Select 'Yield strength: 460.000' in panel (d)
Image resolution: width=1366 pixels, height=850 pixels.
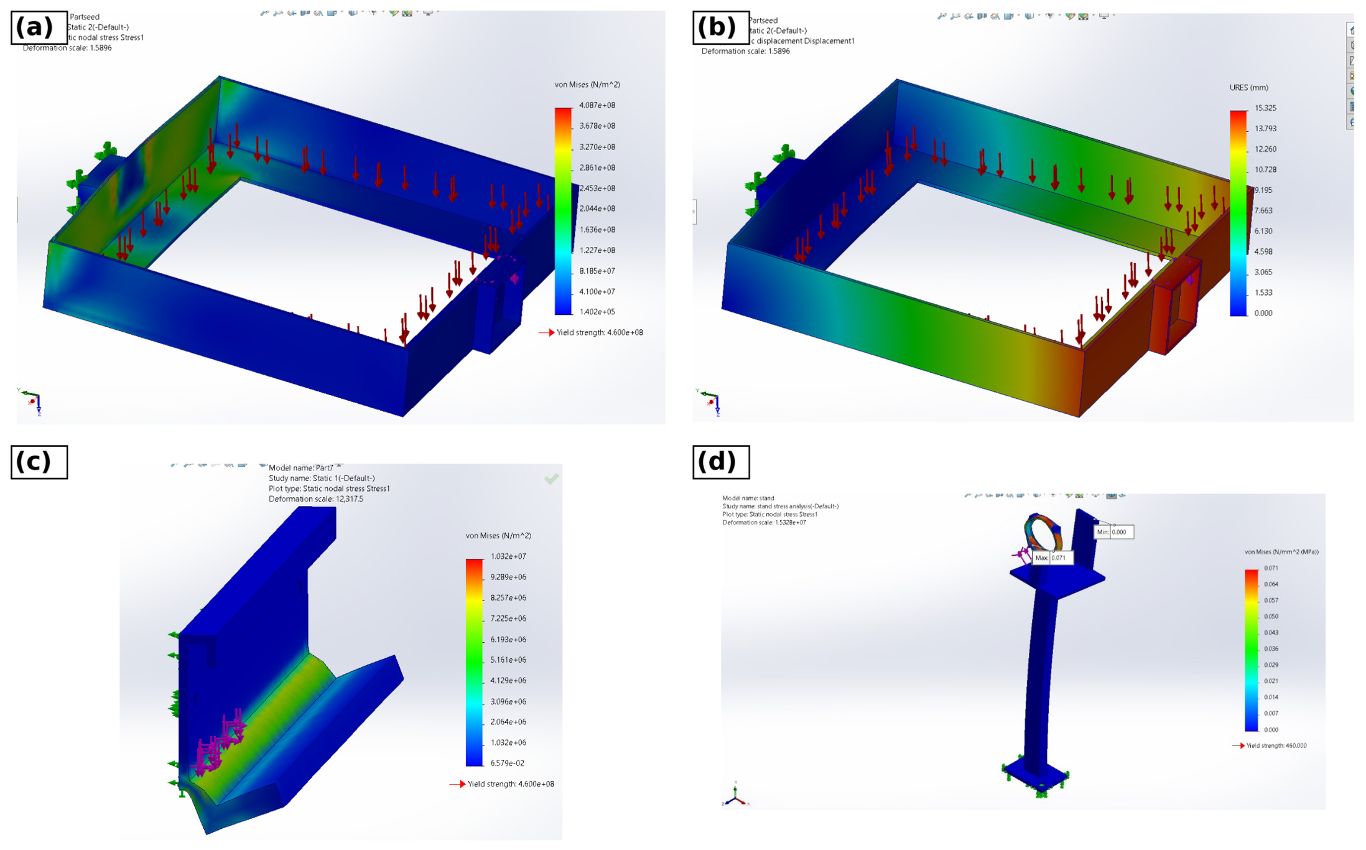coord(1276,745)
